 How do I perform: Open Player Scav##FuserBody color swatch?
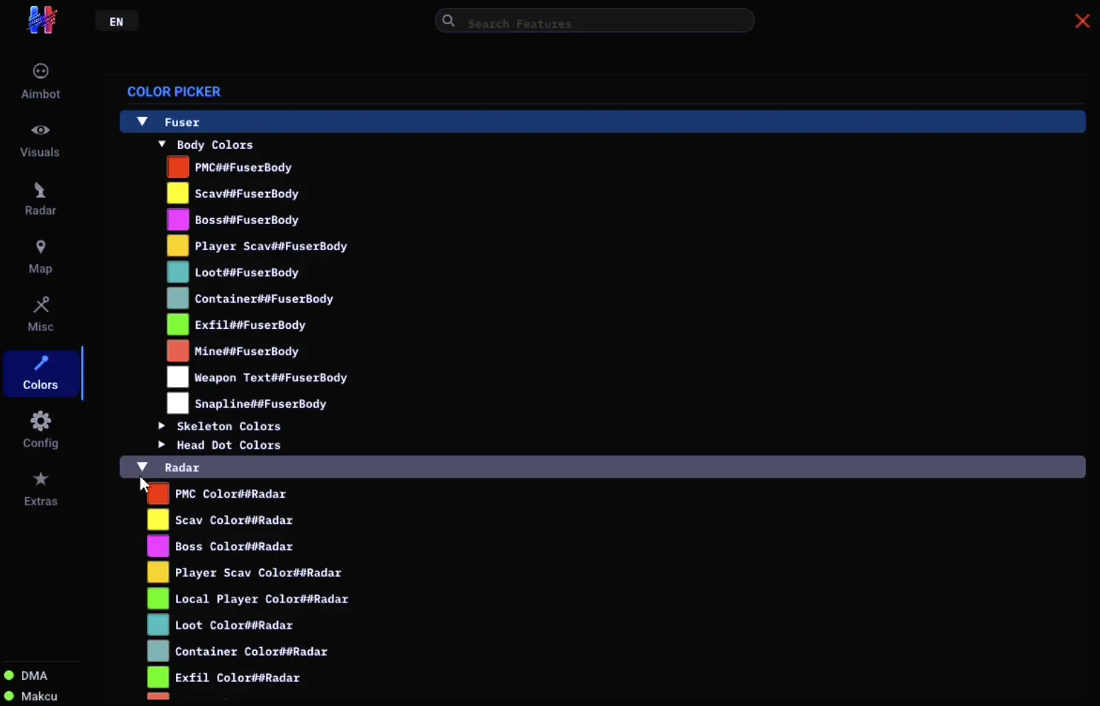(x=178, y=246)
